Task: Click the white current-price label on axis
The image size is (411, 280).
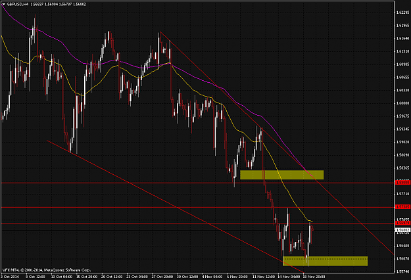Action: 403,230
